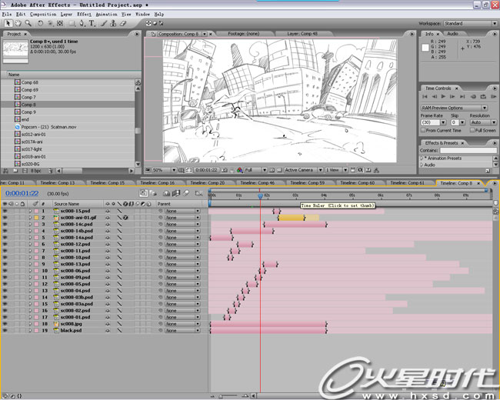
Task: Select the Rectangular Mask tool
Action: tap(72, 23)
